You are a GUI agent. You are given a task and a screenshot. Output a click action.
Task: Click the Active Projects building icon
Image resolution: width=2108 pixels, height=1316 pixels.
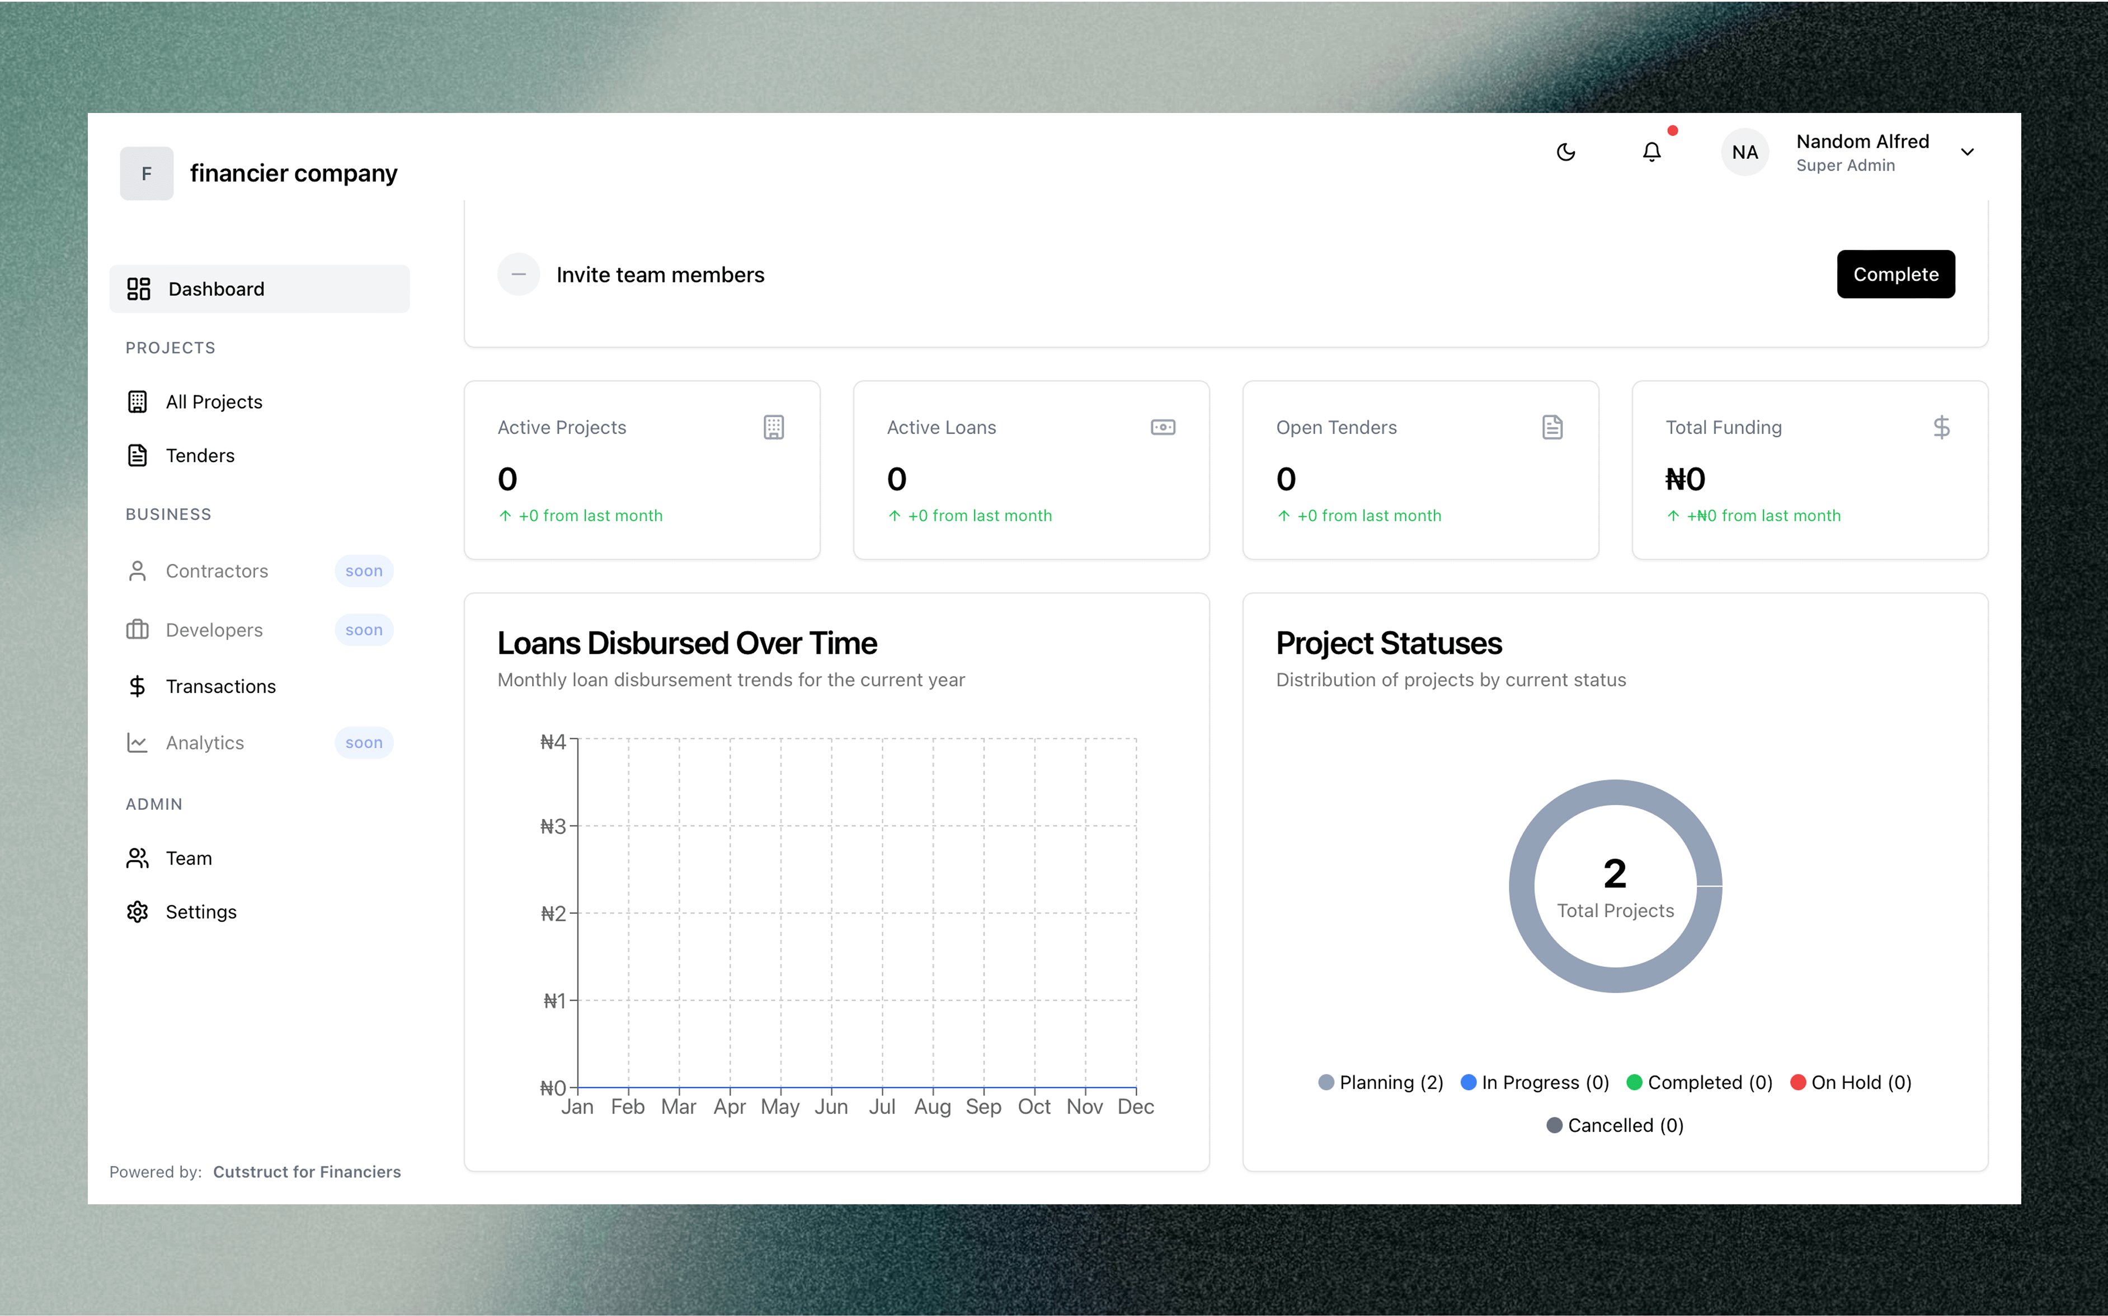click(x=773, y=427)
